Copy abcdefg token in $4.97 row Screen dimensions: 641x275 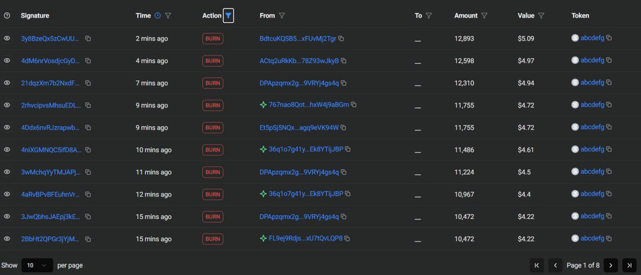[x=609, y=60]
